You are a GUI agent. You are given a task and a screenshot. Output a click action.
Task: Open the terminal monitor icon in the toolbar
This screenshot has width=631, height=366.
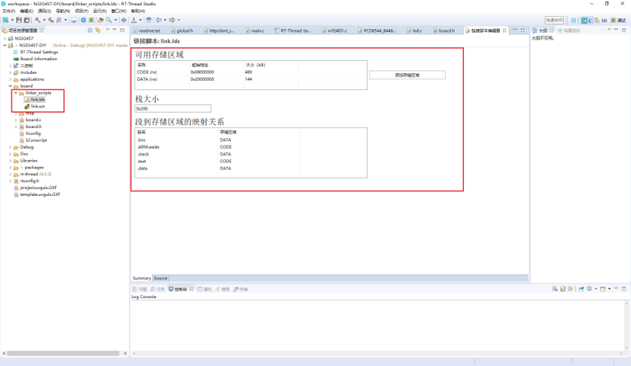(74, 20)
